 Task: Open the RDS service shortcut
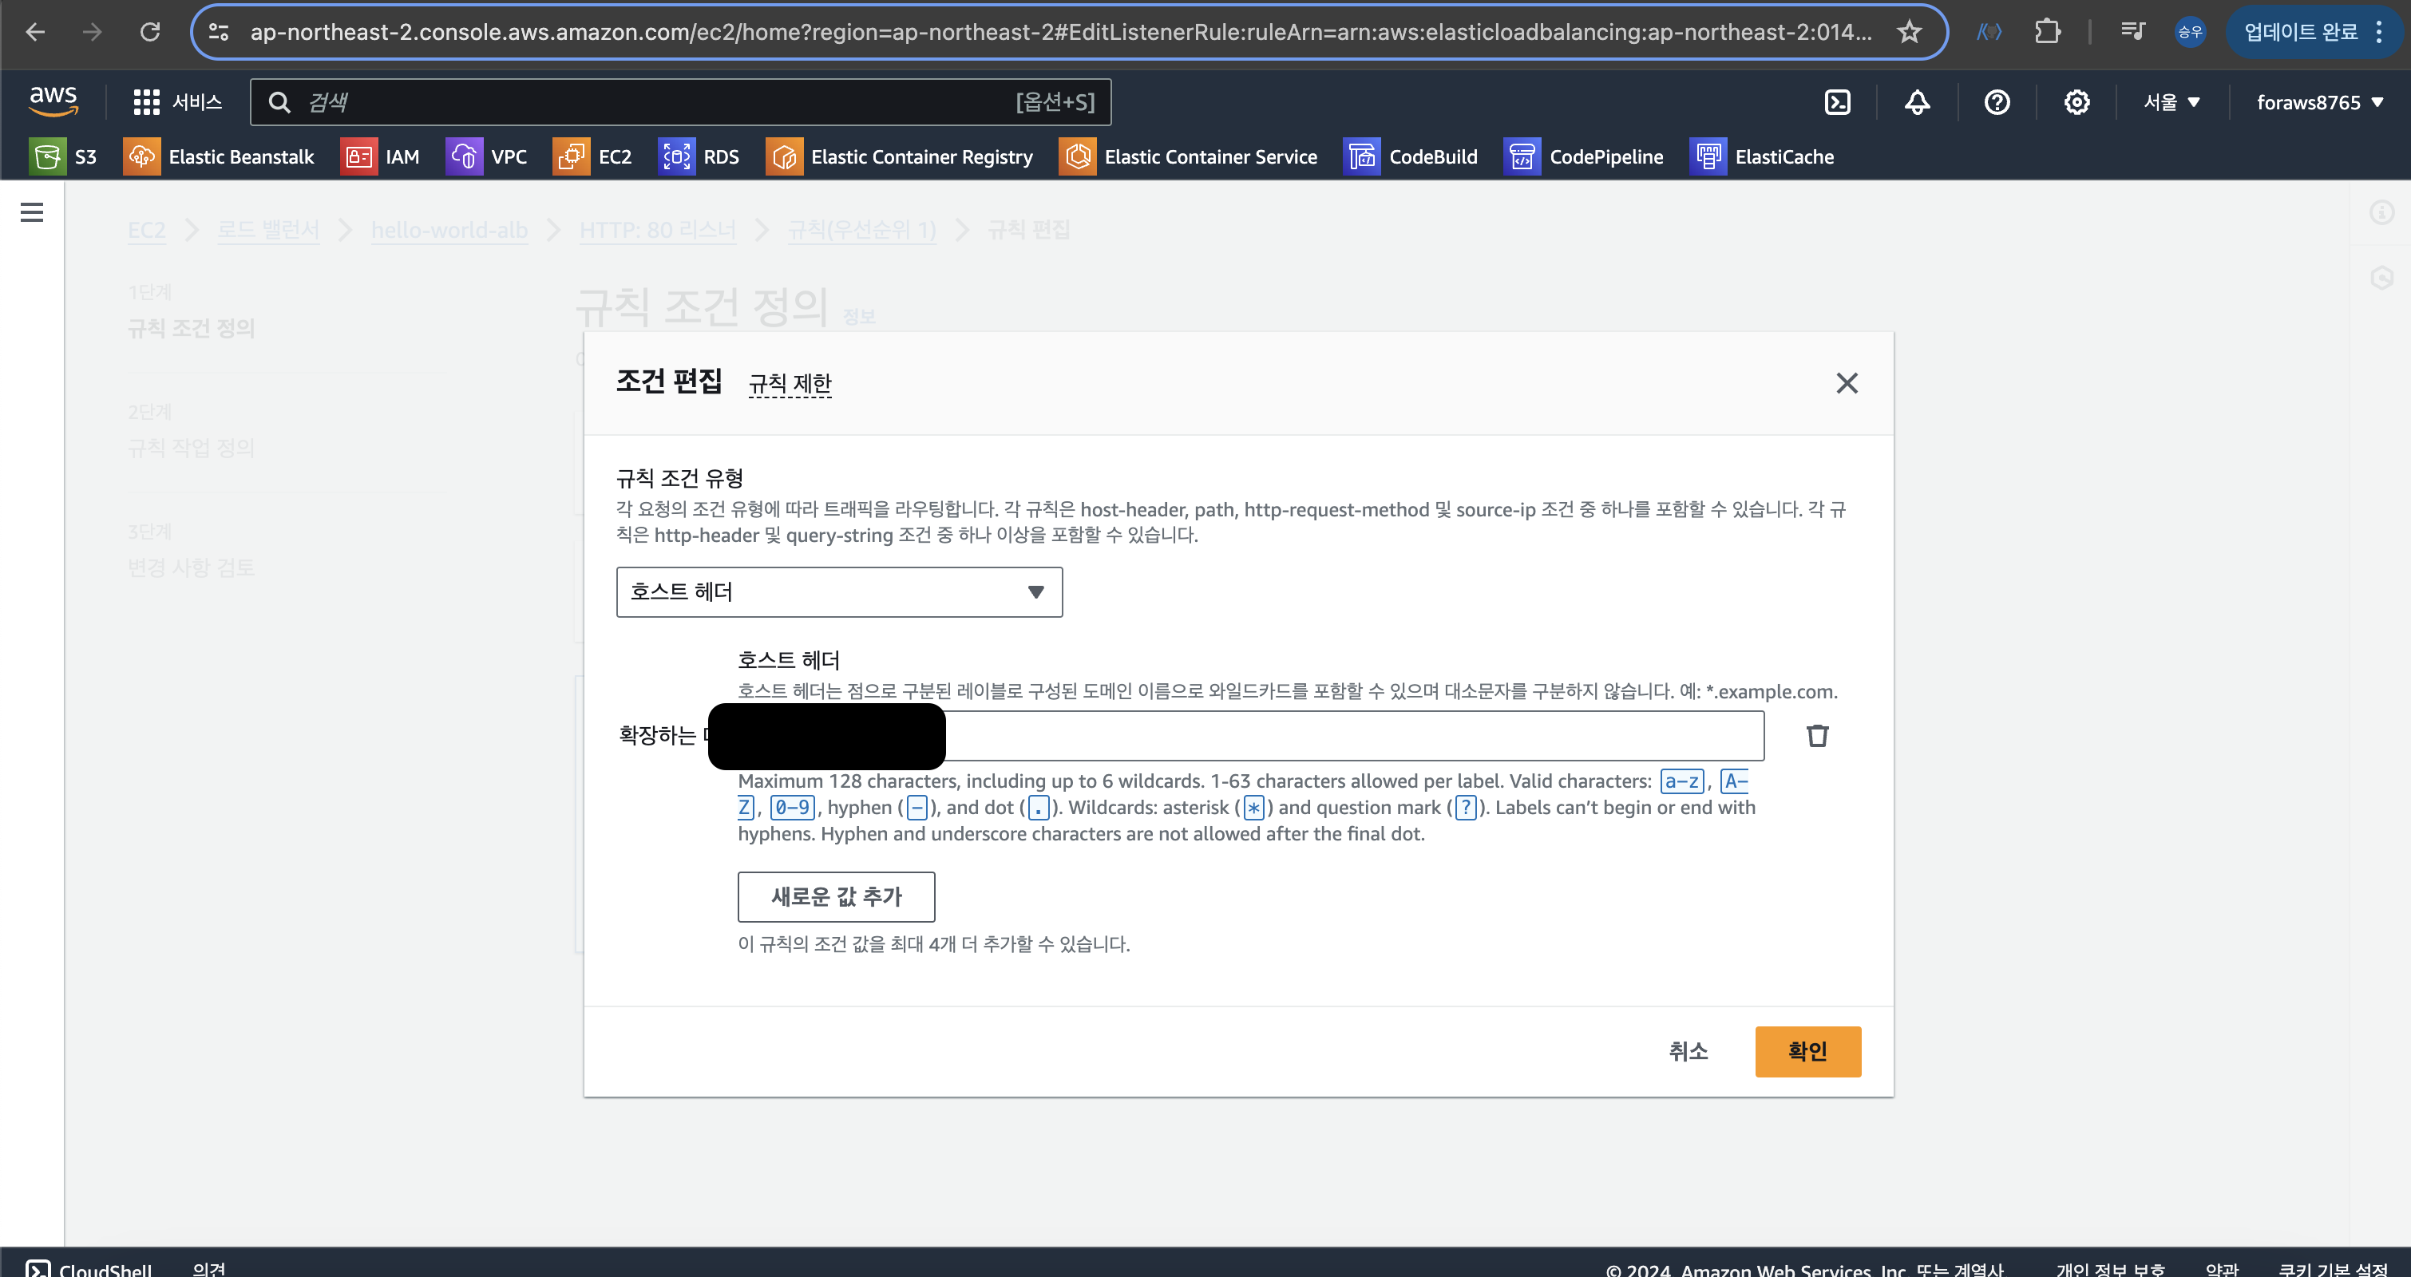tap(699, 157)
